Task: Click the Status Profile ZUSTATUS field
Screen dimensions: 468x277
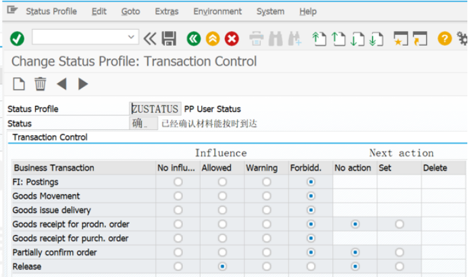Action: click(x=155, y=109)
